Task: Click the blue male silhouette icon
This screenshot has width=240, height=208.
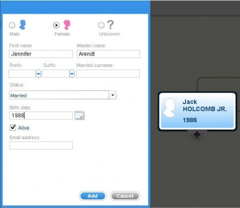Action: [22, 24]
